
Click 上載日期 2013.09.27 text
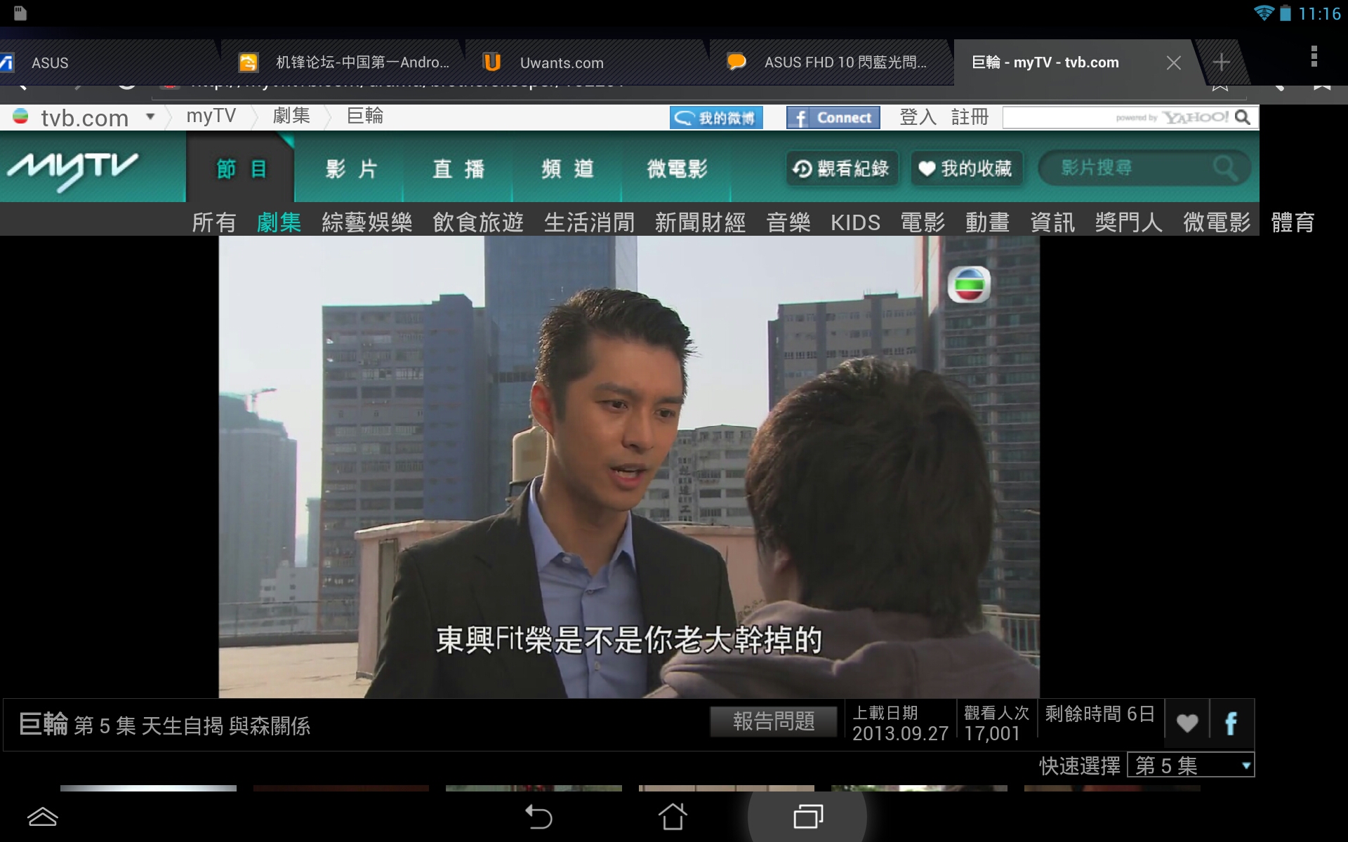(900, 723)
